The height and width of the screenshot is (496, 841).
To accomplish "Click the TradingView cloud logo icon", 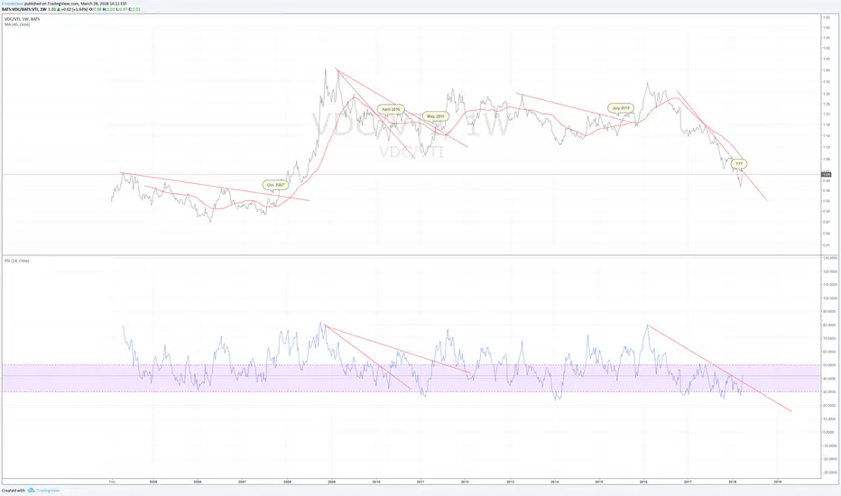I will click(x=31, y=490).
